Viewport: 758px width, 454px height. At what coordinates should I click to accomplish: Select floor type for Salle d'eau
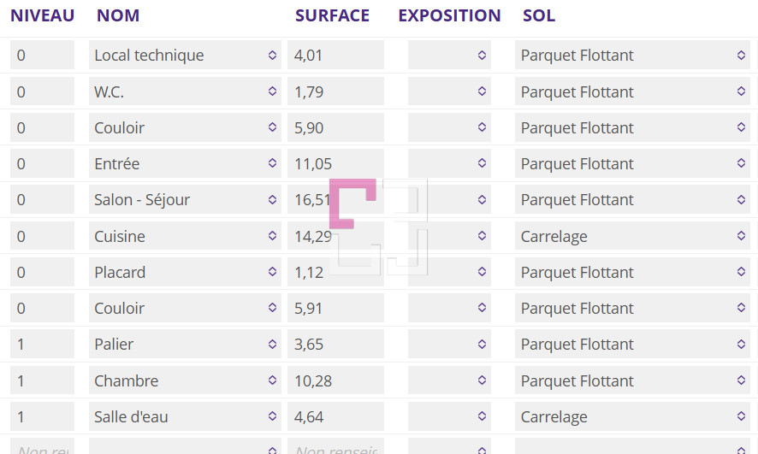pos(632,416)
